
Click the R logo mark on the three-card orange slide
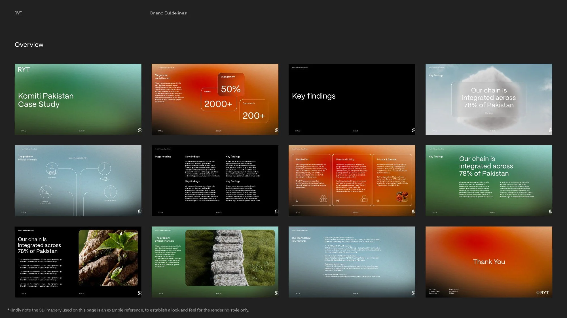[414, 211]
